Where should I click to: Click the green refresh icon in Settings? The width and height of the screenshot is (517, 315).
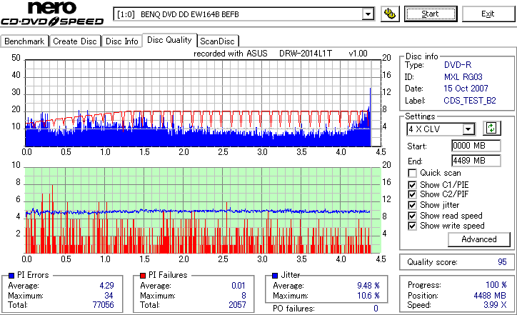491,128
